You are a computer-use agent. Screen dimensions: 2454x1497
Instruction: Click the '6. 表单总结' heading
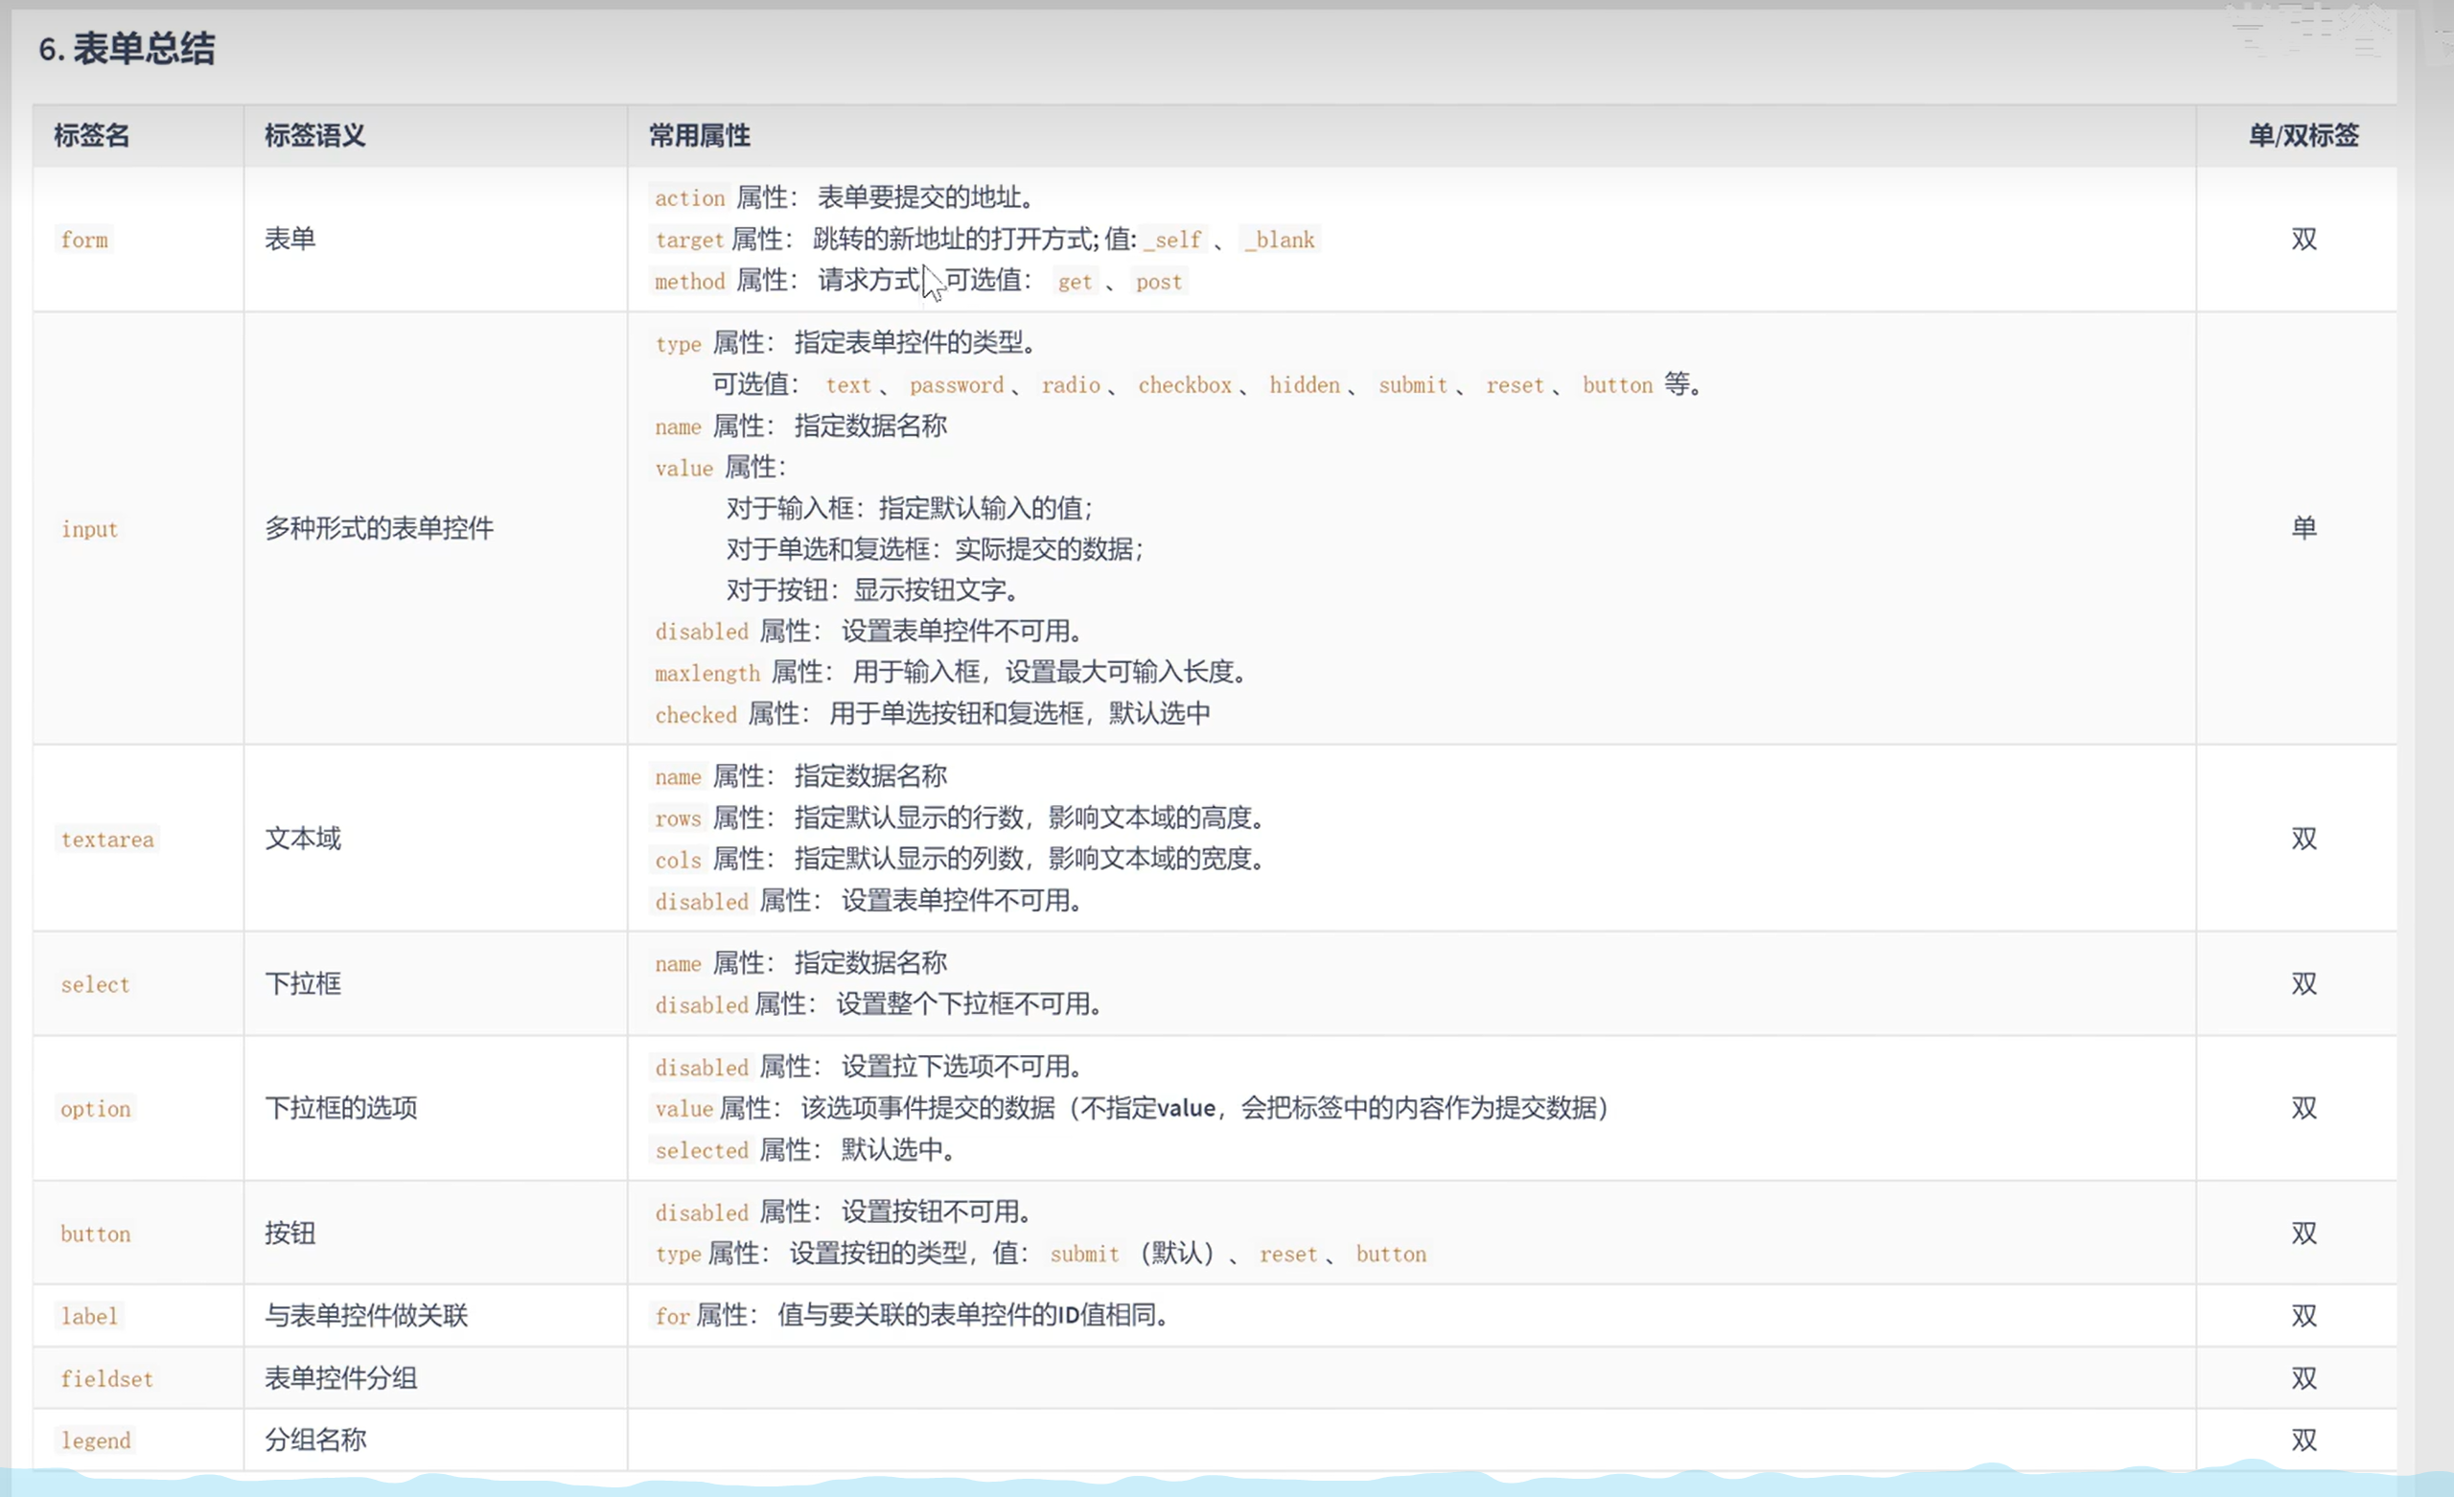127,49
